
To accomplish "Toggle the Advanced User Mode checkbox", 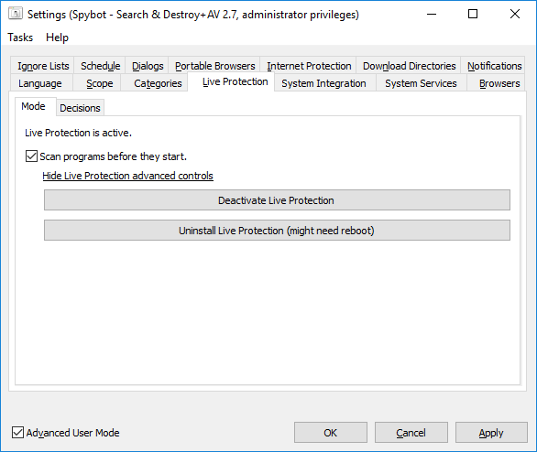I will [x=17, y=433].
